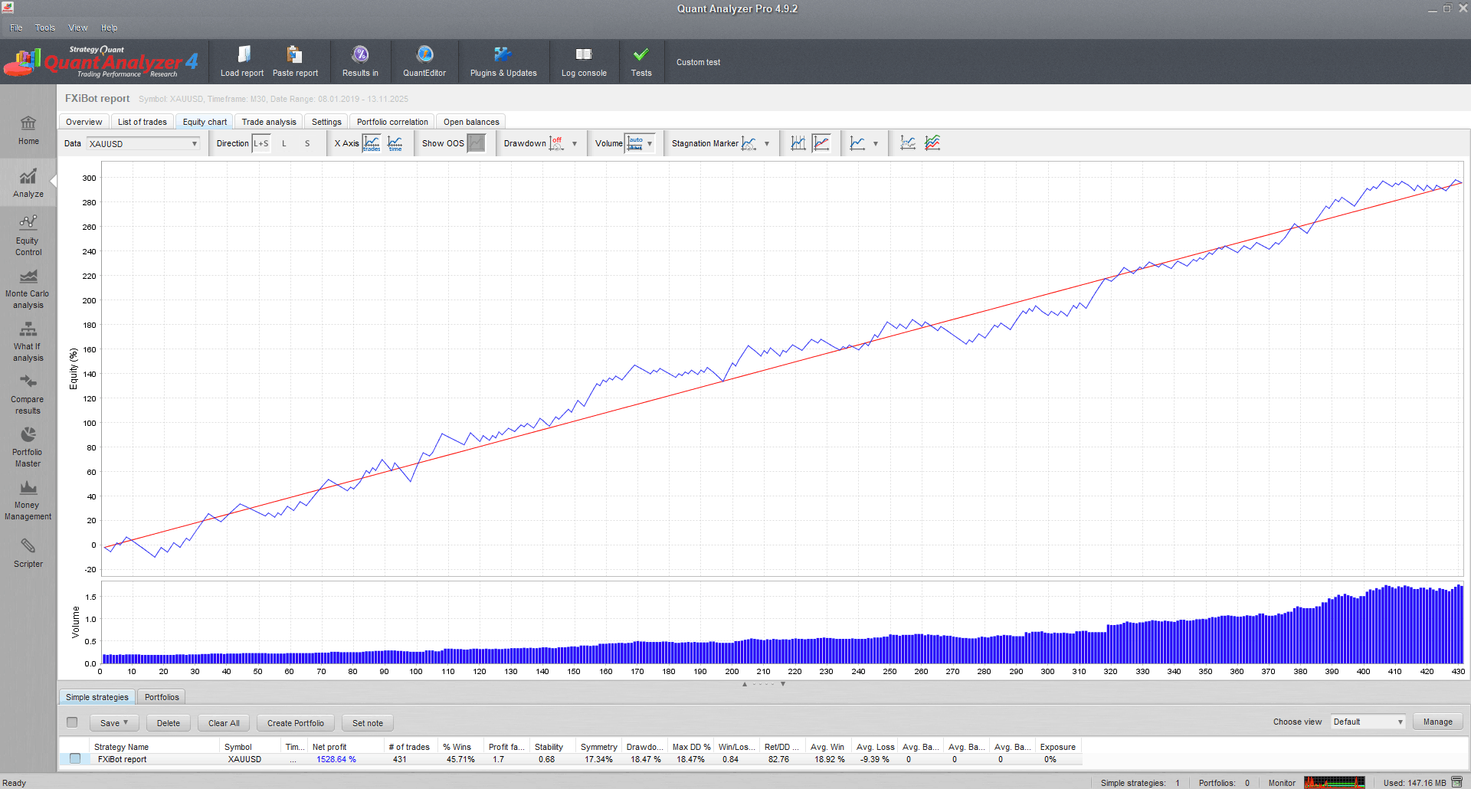Viewport: 1471px width, 789px height.
Task: Open Portfolio Master in sidebar
Action: 28,446
